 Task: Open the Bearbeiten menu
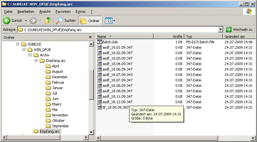point(26,12)
